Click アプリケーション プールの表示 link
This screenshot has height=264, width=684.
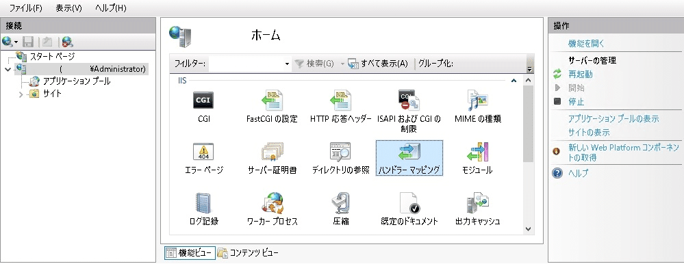tap(613, 118)
